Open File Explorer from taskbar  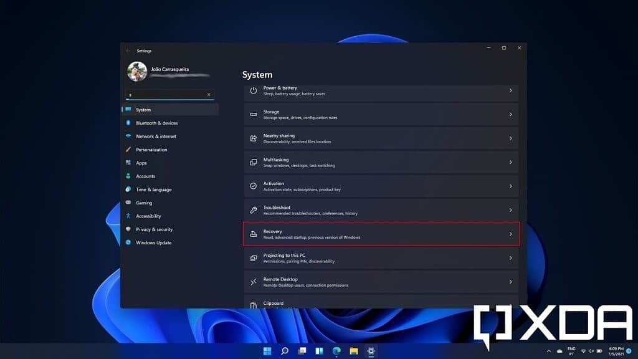(x=354, y=351)
